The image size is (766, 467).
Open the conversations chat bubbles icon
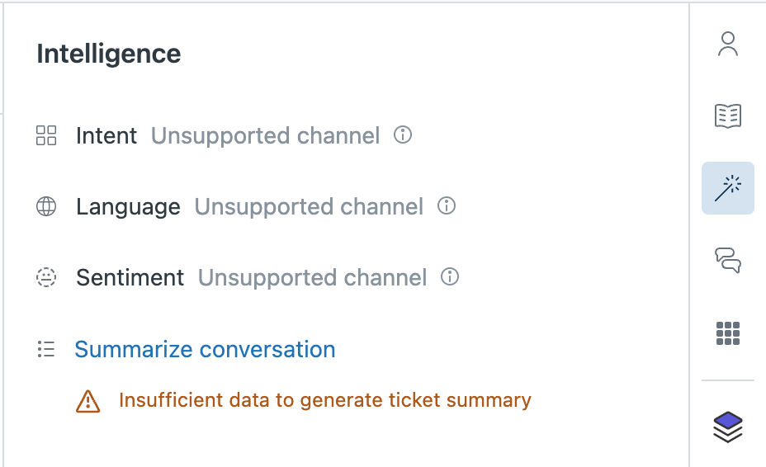click(x=727, y=261)
